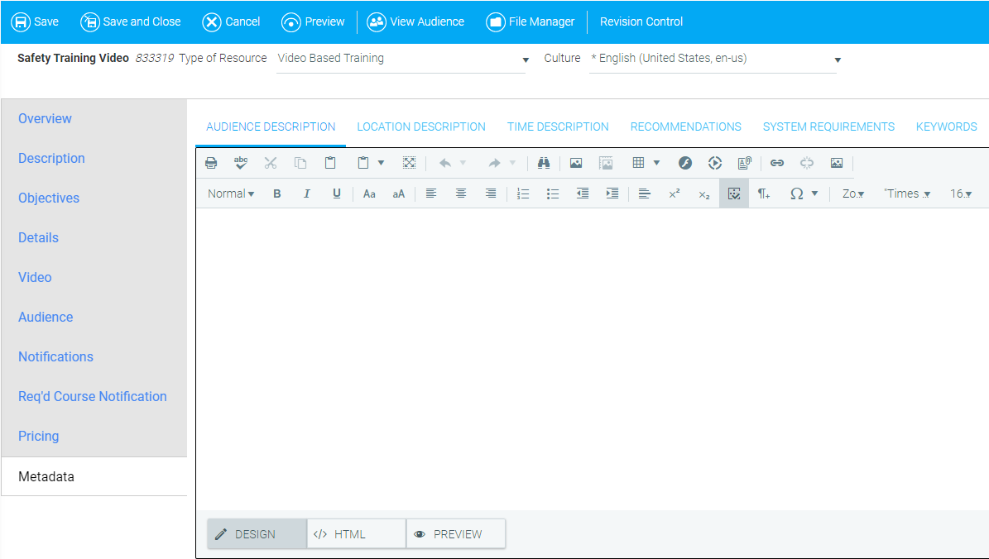This screenshot has width=989, height=559.
Task: Click the Save and Close button
Action: coord(131,21)
